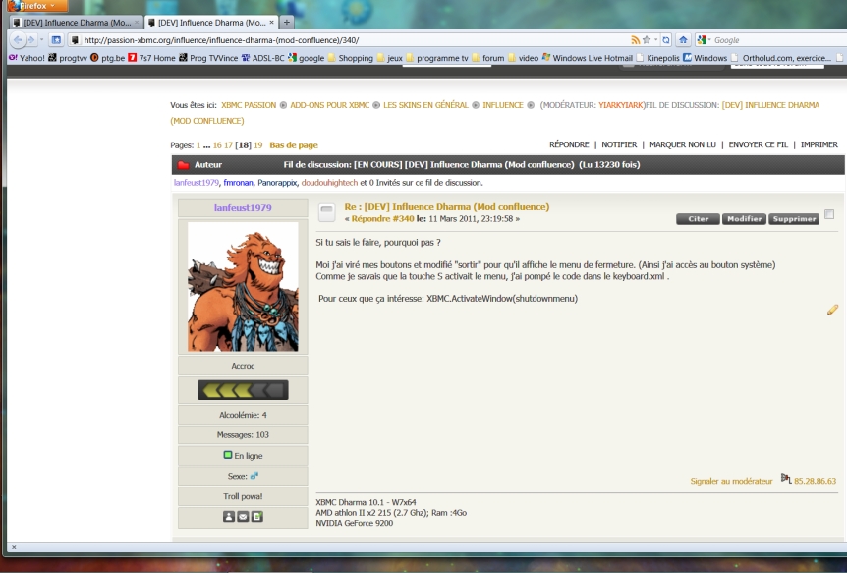The image size is (847, 573).
Task: Go to page 16 of the thread
Action: coord(217,144)
